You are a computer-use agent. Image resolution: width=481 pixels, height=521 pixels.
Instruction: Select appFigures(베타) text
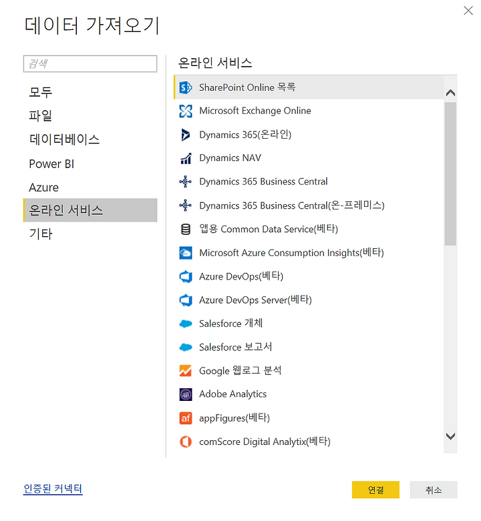point(234,418)
